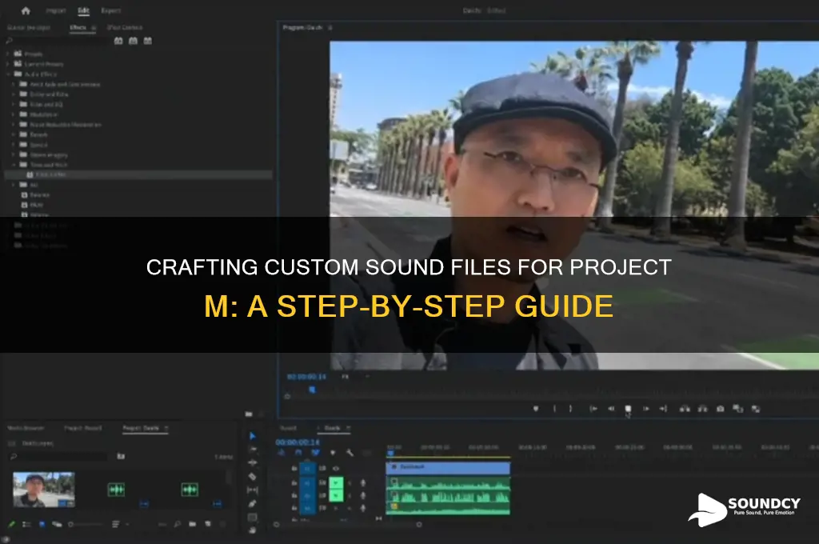819x544 pixels.
Task: Expand the Lumetri Presets folder
Action: (x=7, y=64)
